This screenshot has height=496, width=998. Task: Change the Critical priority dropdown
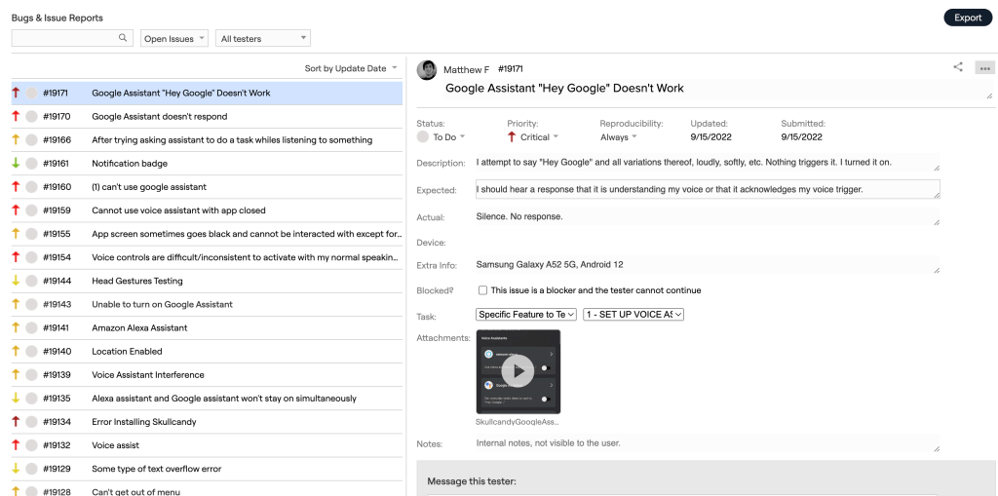(534, 137)
